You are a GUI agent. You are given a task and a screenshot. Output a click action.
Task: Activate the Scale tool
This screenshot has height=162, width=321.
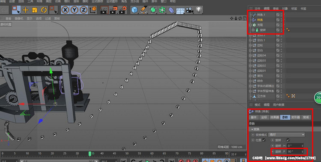click(x=35, y=10)
